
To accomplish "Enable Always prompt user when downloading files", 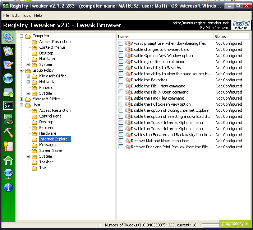I will pyautogui.click(x=121, y=43).
